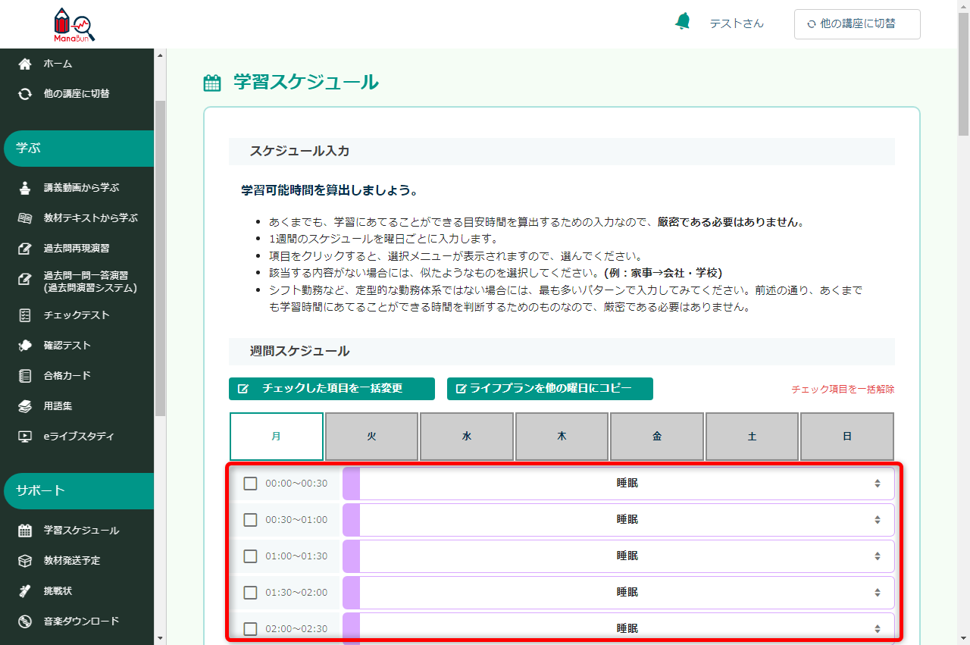Click the notification bell icon
Screen dimensions: 970x645
pyautogui.click(x=683, y=22)
